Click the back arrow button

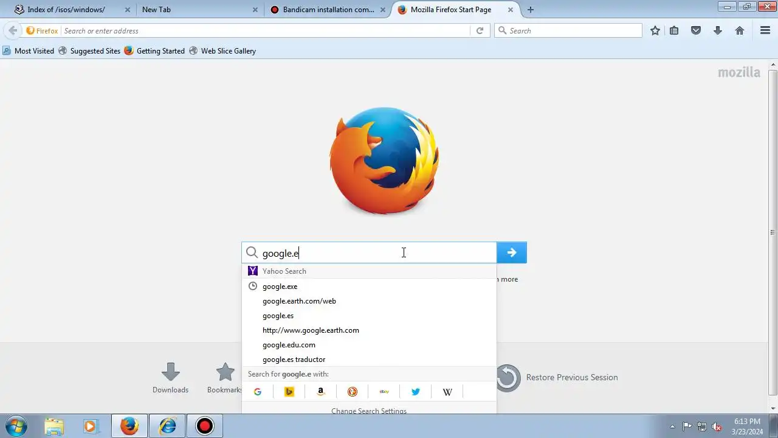tap(12, 30)
